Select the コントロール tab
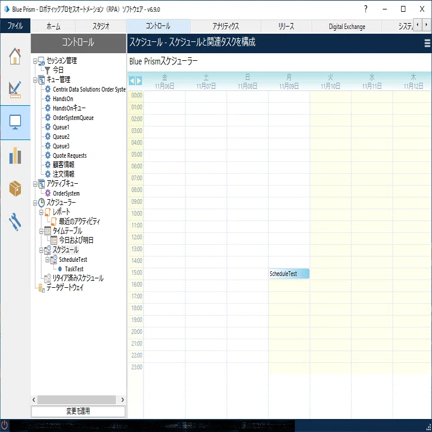This screenshot has width=432, height=432. click(158, 26)
